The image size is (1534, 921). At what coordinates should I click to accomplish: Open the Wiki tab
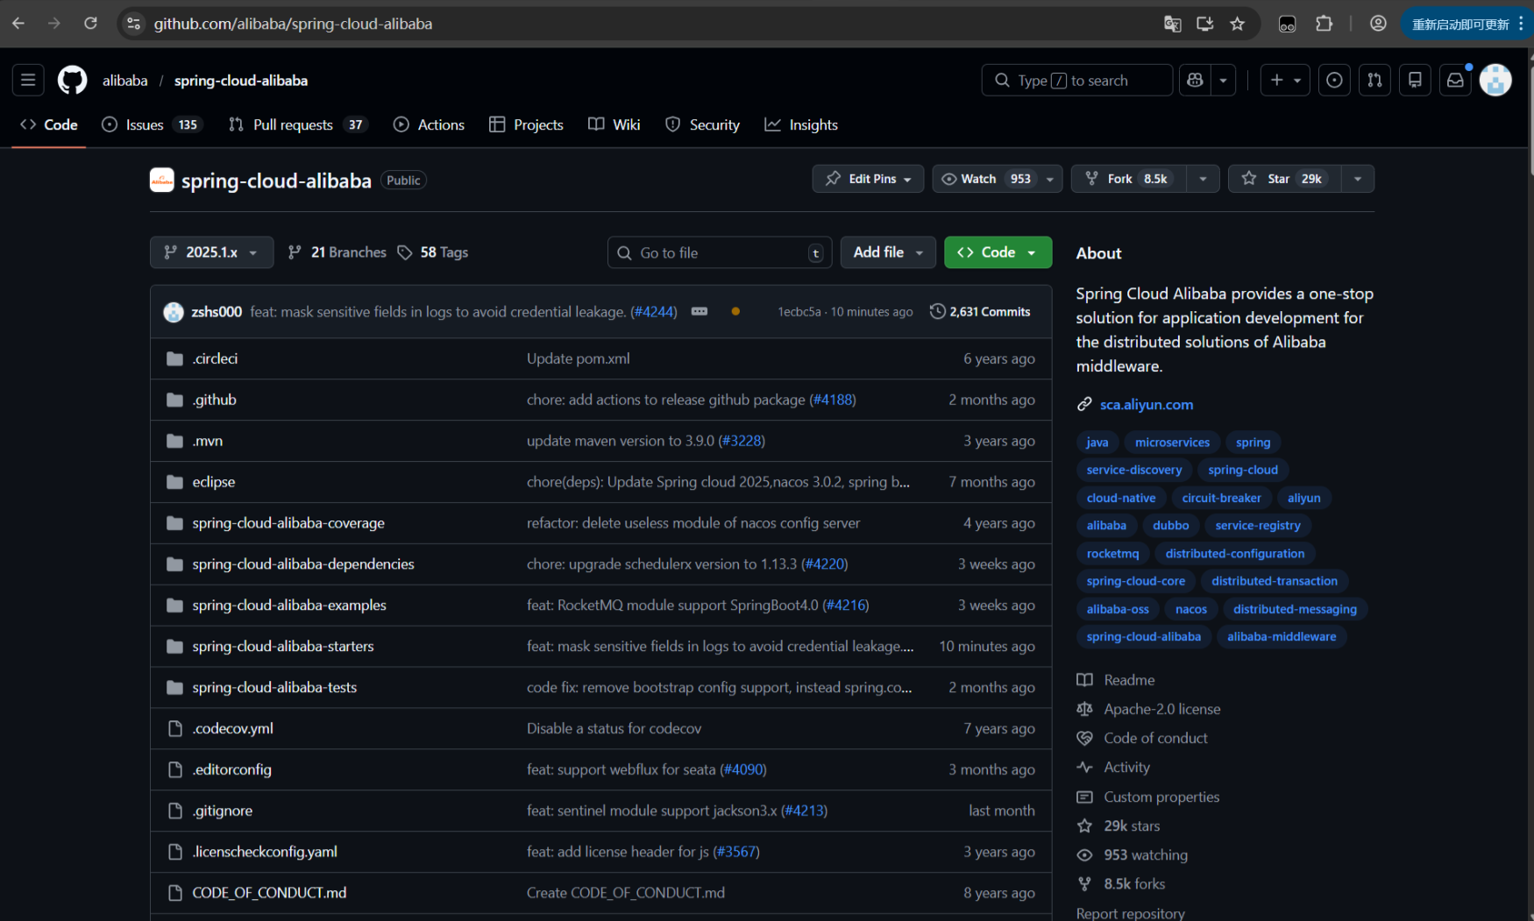click(x=614, y=125)
